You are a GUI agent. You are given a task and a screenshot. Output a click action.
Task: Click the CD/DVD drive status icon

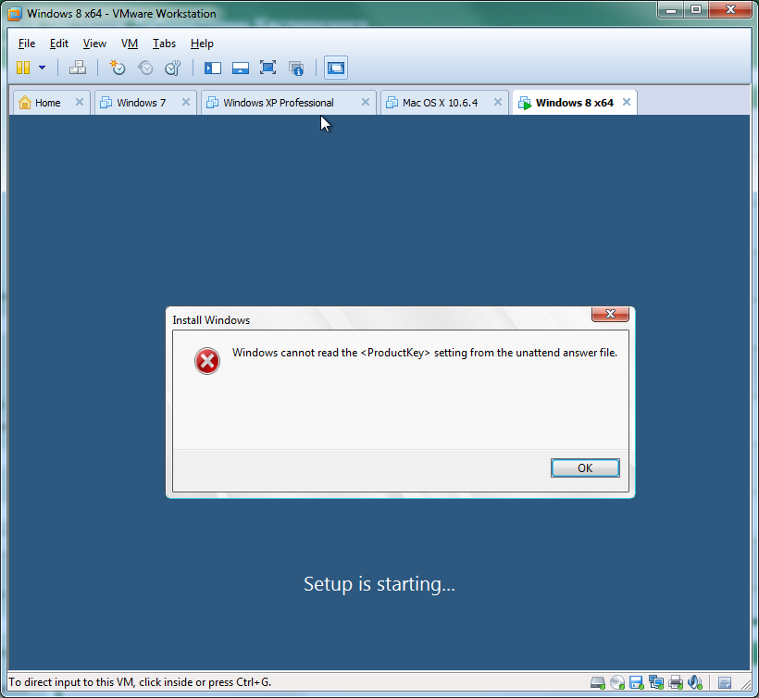[617, 682]
